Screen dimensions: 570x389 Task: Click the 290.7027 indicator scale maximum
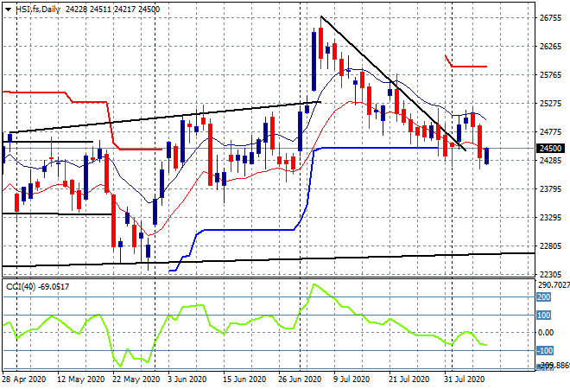tap(554, 285)
